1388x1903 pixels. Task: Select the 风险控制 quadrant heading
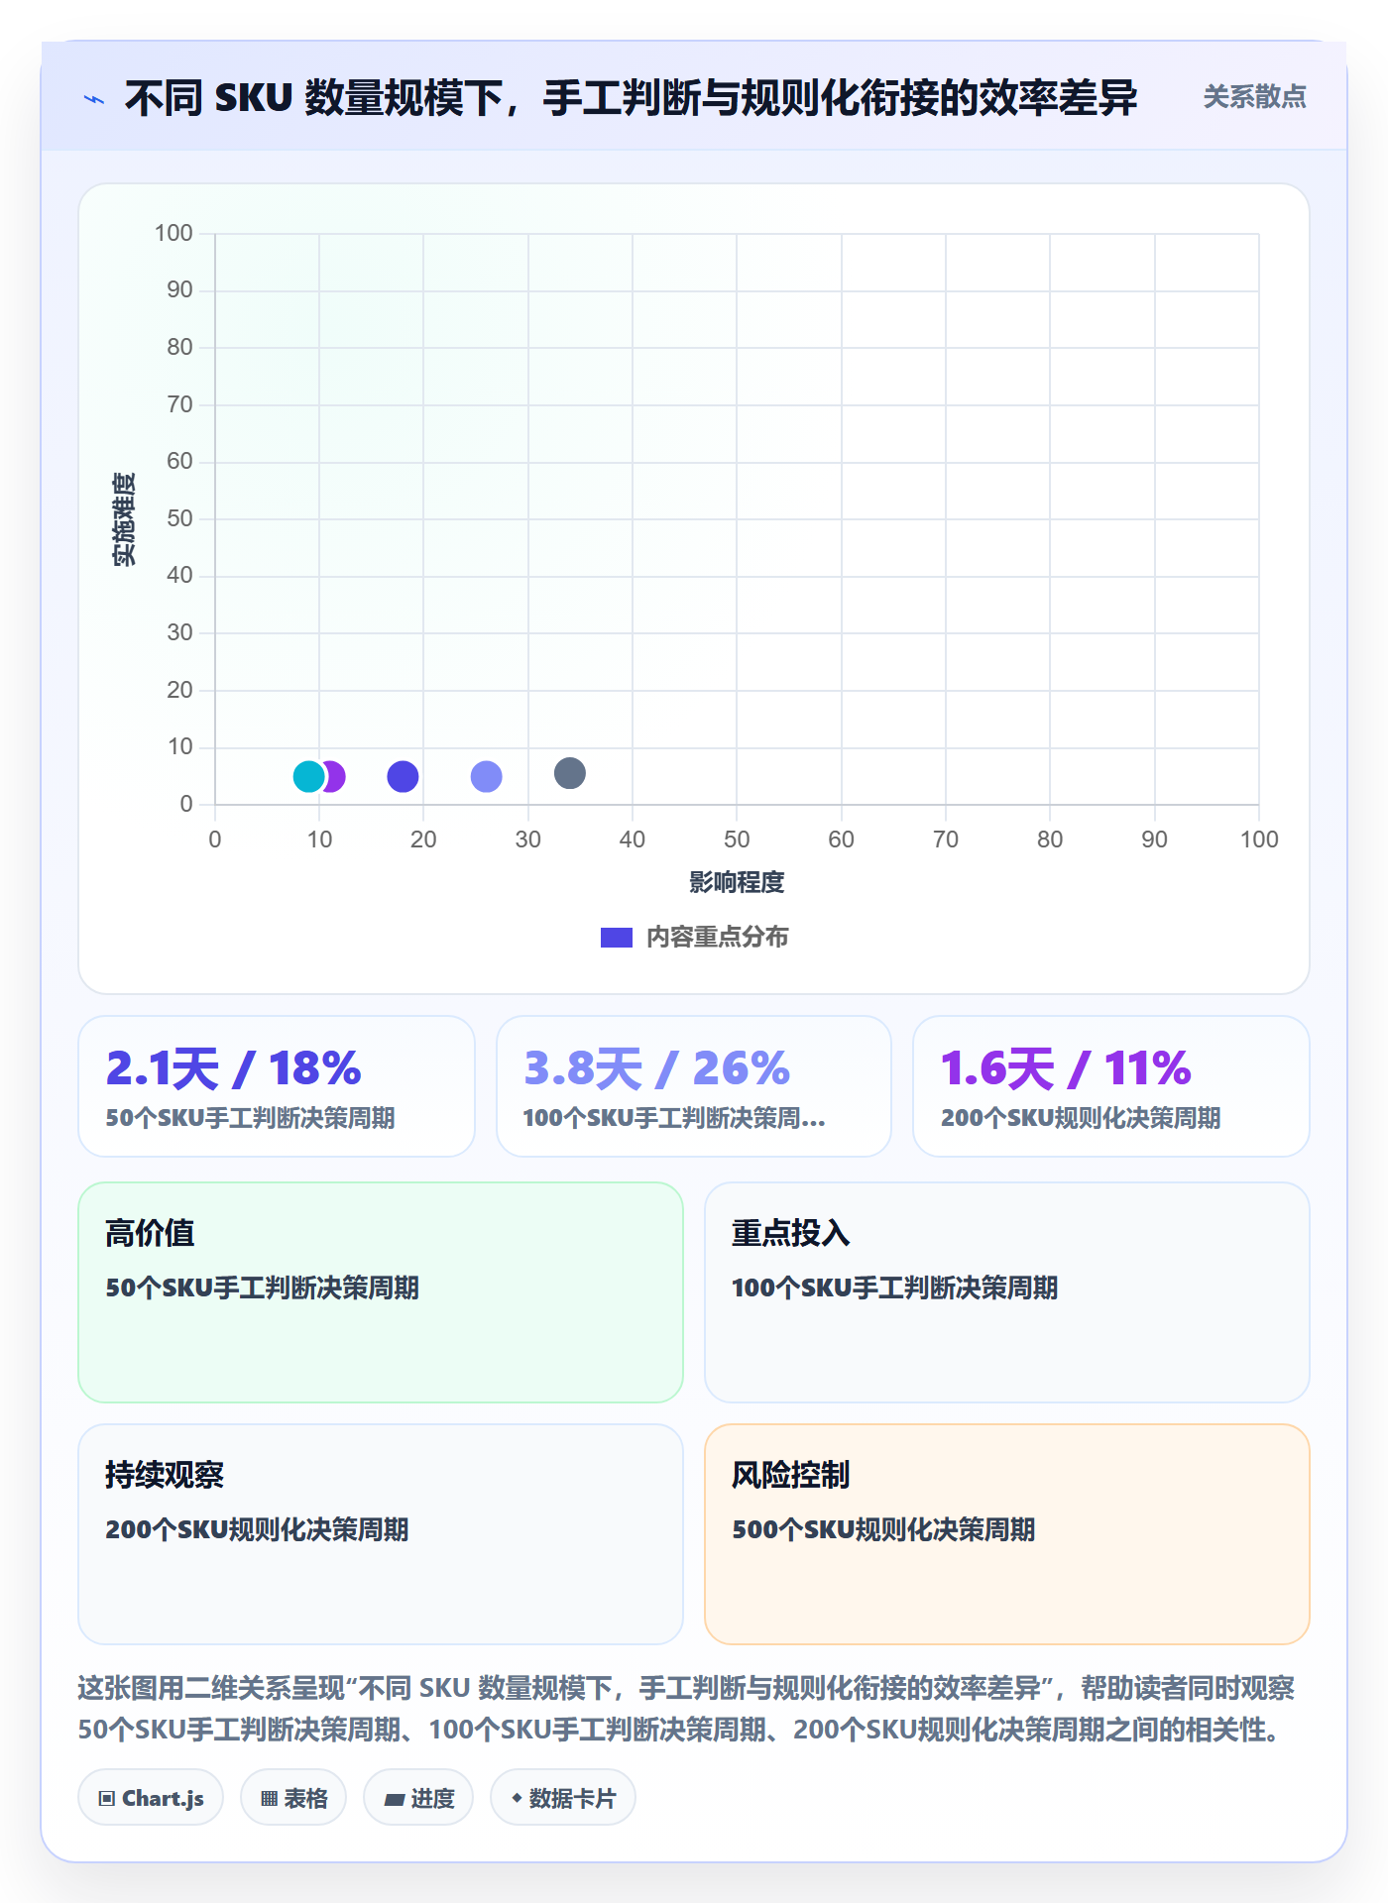pyautogui.click(x=791, y=1475)
